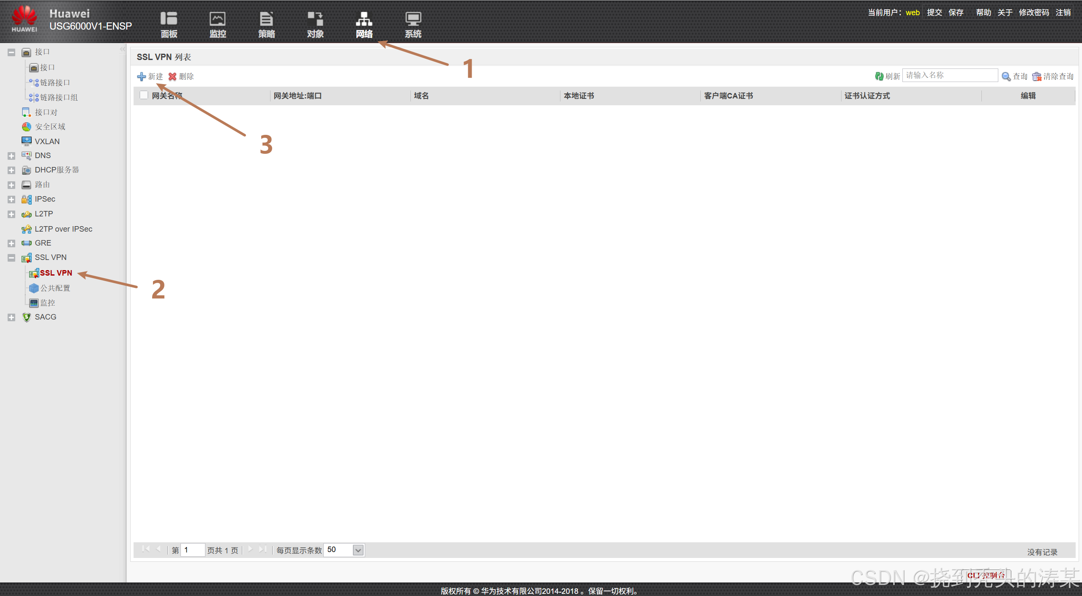Click the 删除 red X icon
1082x596 pixels.
coord(172,77)
